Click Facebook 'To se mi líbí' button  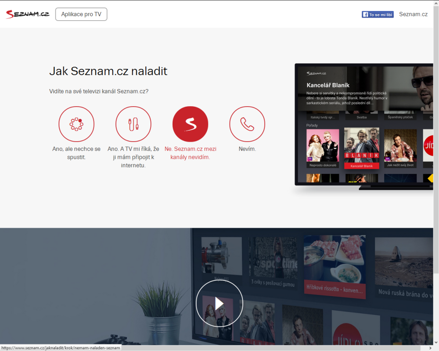(378, 14)
